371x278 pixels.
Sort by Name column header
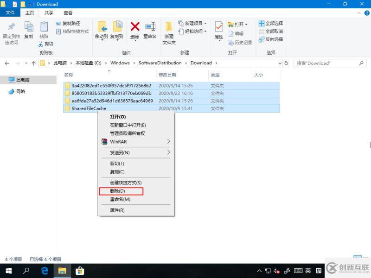coord(68,75)
